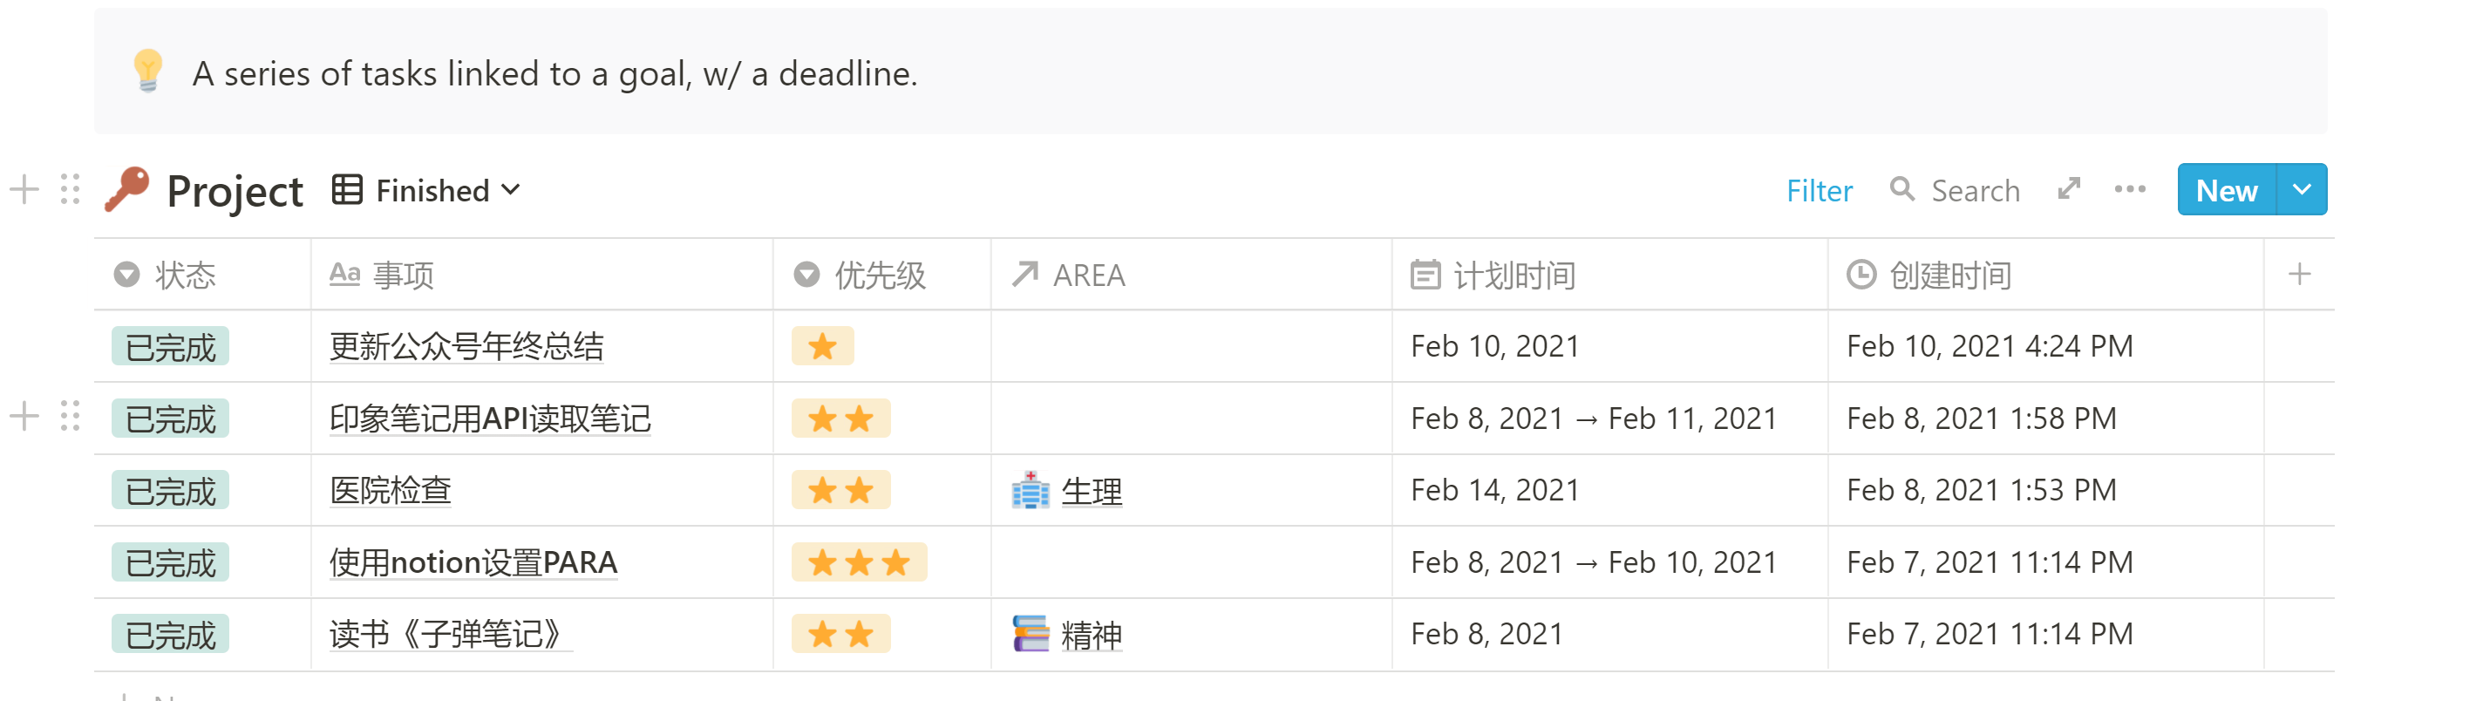
Task: Open the 计划时间 column header menu
Action: [x=1514, y=276]
